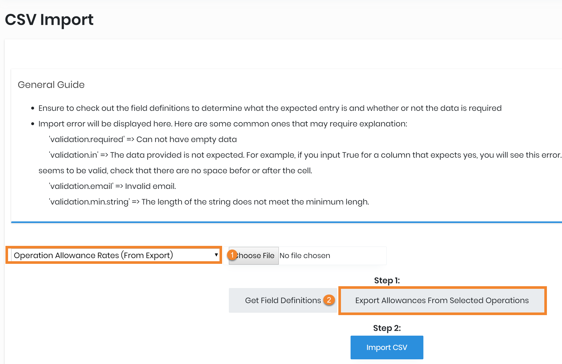This screenshot has height=364, width=562.
Task: Click the dropdown arrow on the import type selector
Action: point(216,255)
